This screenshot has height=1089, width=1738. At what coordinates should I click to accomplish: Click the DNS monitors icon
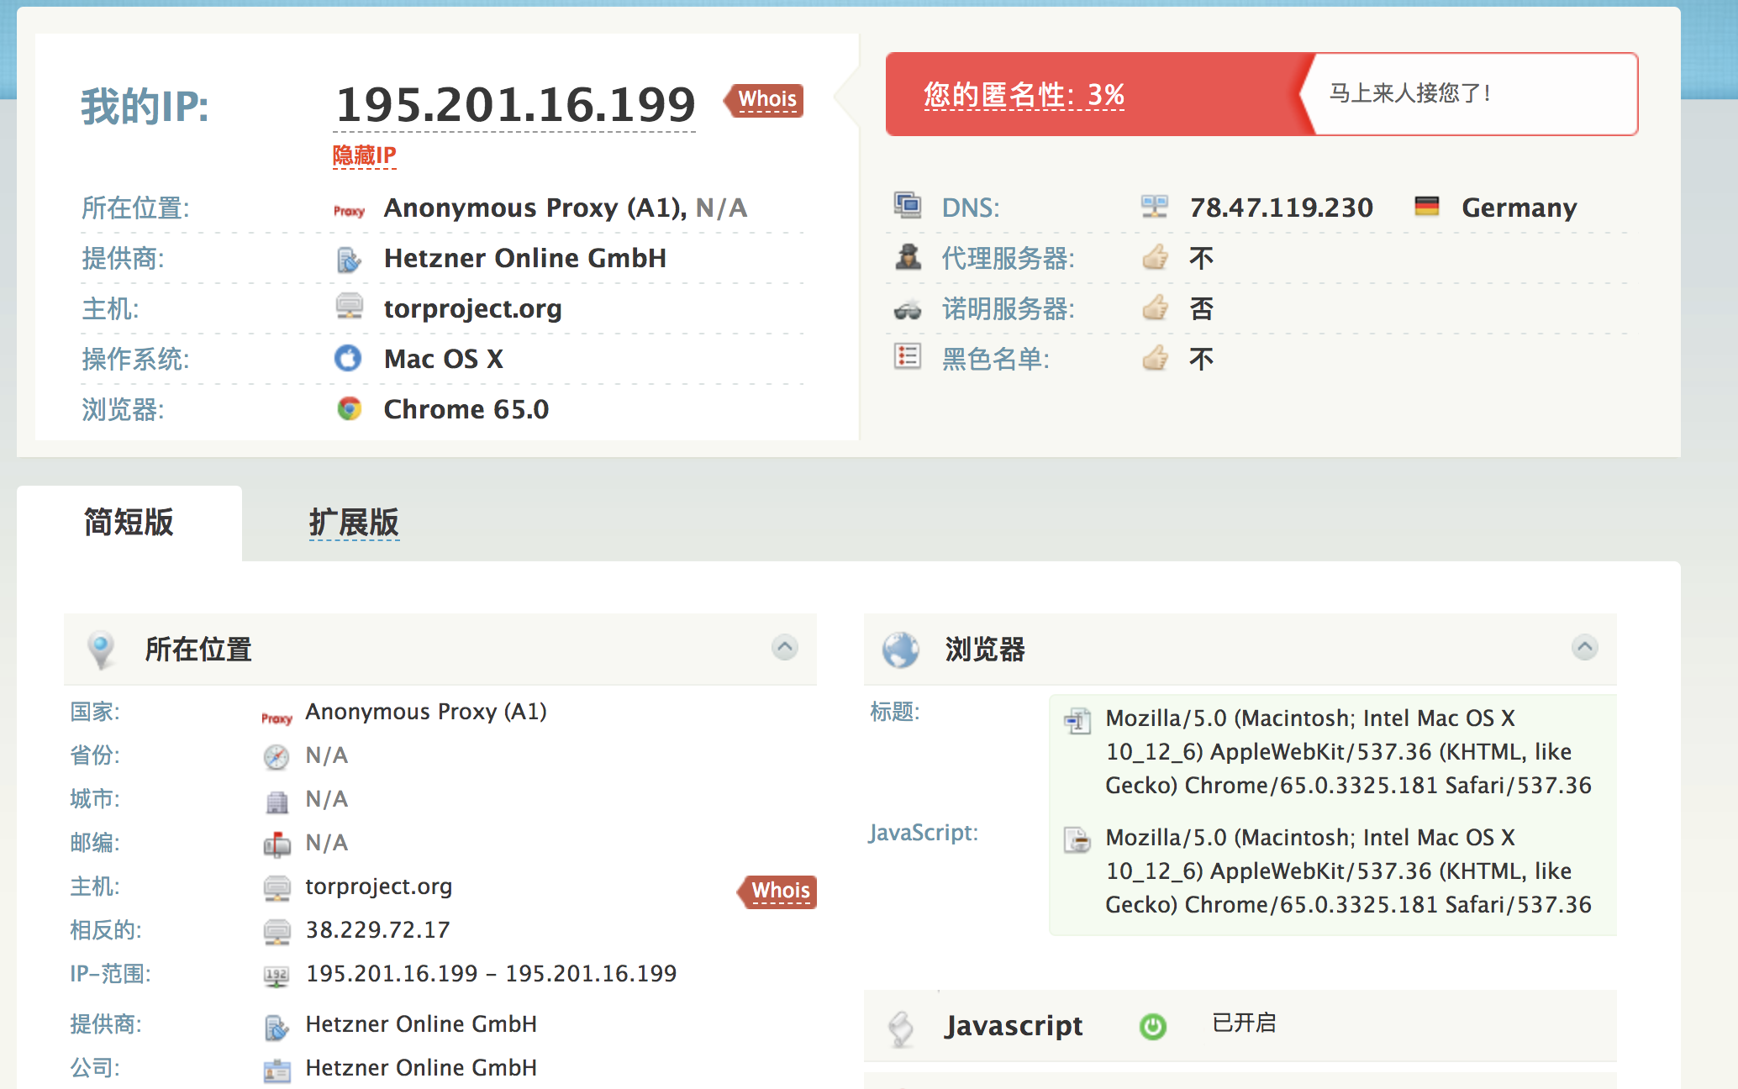[x=907, y=205]
